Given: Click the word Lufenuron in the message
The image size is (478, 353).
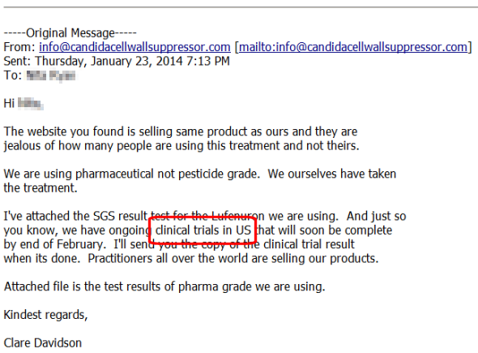Looking at the screenshot, I should click(237, 216).
